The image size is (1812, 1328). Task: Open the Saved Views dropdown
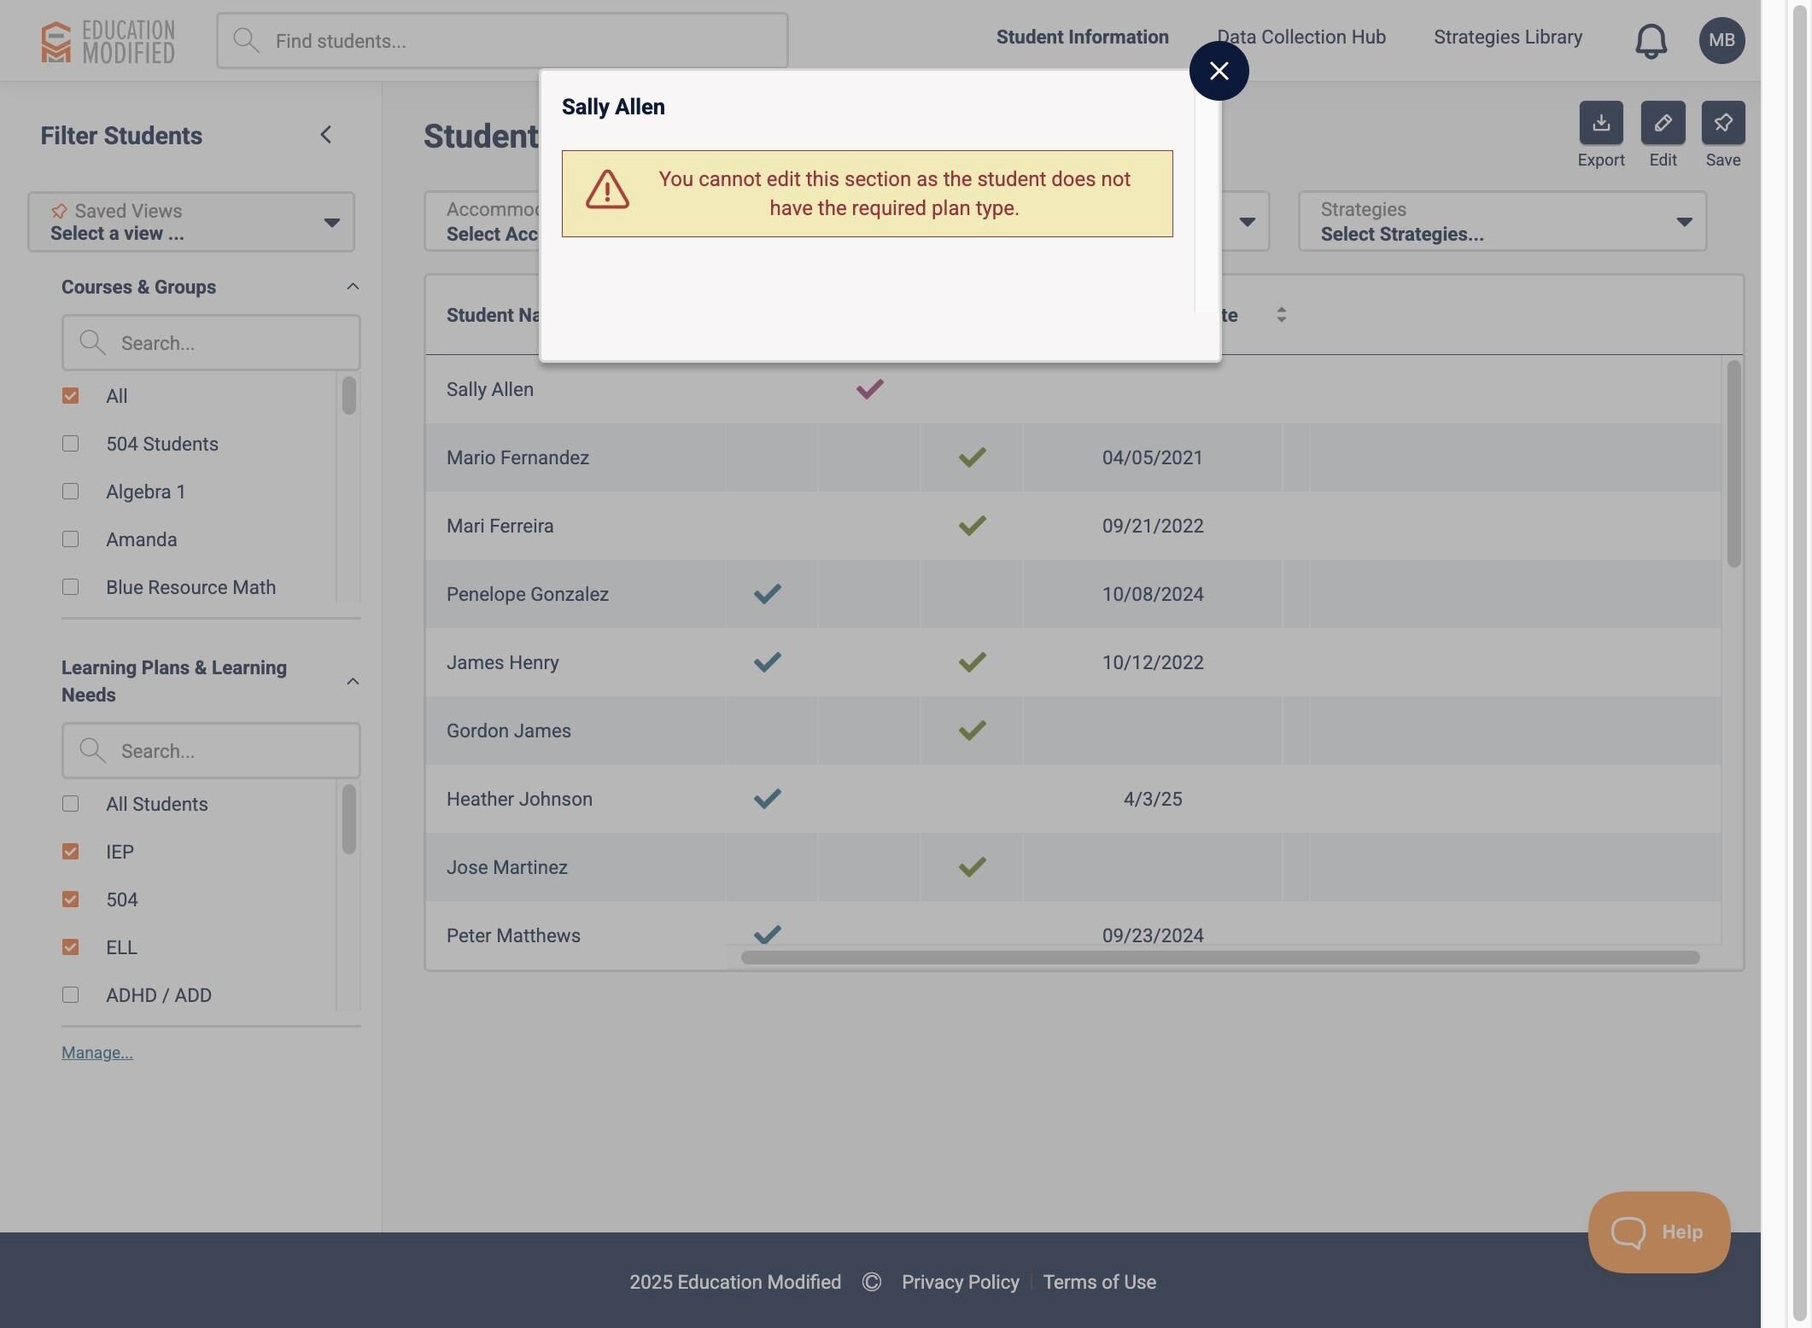(x=191, y=222)
